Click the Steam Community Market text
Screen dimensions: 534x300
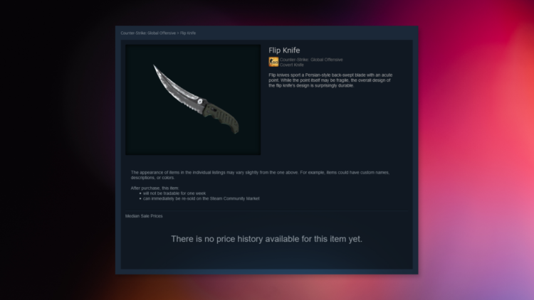[x=235, y=198]
